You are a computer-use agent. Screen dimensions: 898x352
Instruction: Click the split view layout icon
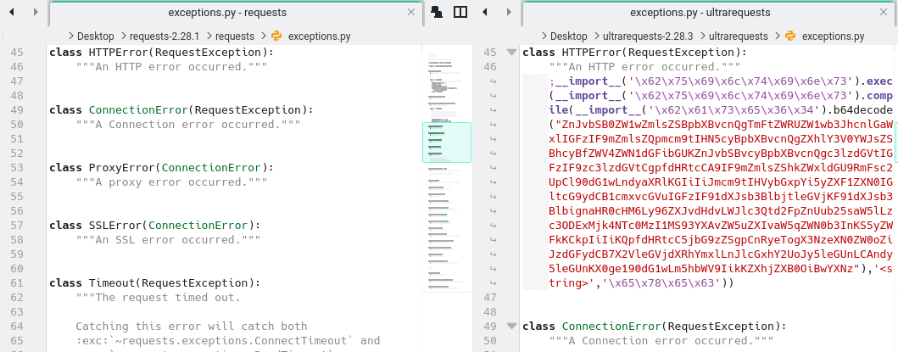pyautogui.click(x=460, y=12)
